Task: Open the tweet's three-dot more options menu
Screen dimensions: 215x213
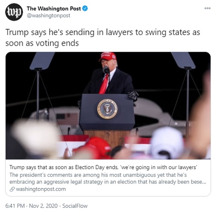Action: (207, 8)
